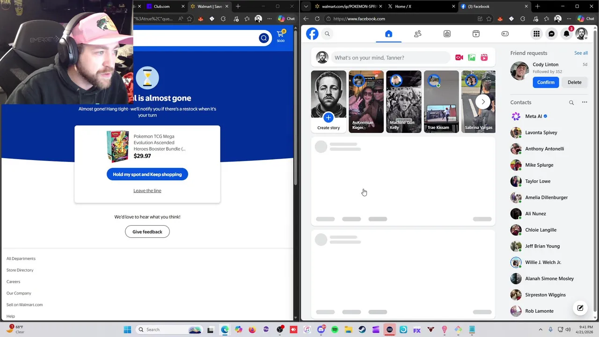Open tab search dropdown in right browser
The width and height of the screenshot is (599, 337).
(306, 7)
